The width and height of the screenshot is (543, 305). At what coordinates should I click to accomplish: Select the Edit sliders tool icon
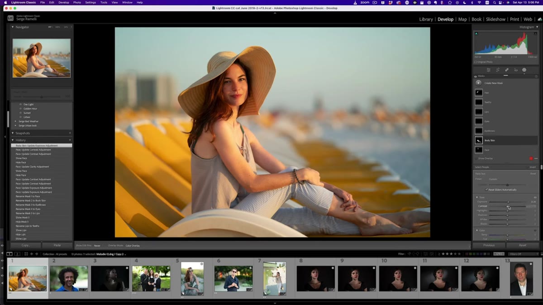(488, 70)
